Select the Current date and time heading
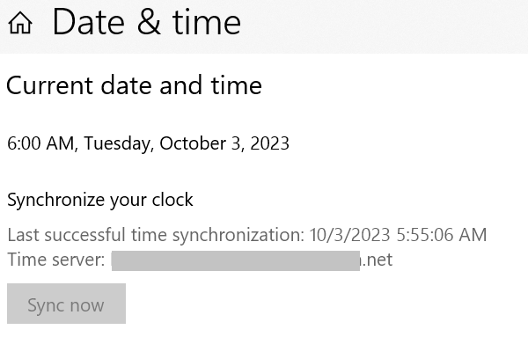The image size is (528, 359). 134,85
